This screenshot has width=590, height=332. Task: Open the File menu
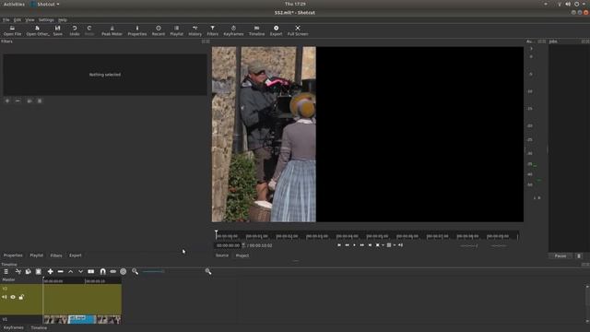pyautogui.click(x=6, y=19)
